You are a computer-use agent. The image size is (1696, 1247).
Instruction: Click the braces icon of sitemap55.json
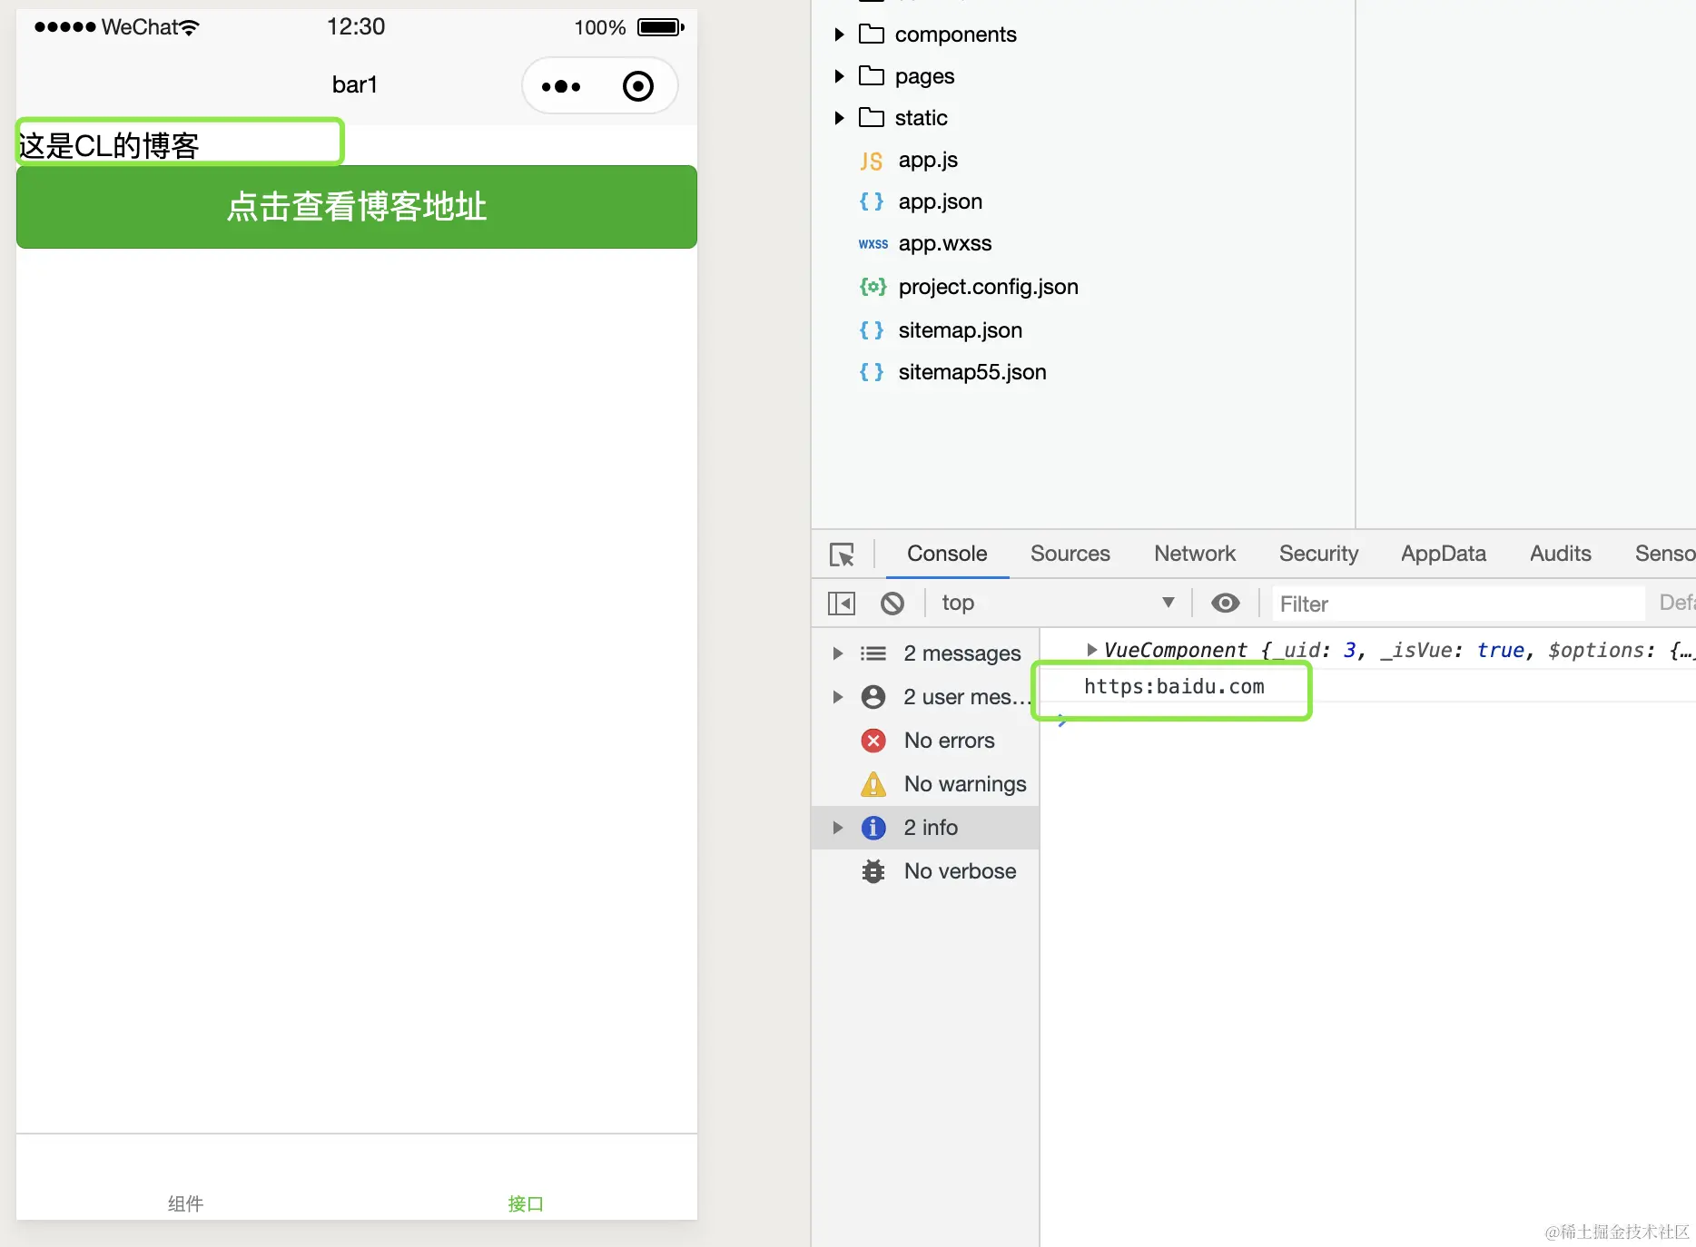(872, 372)
